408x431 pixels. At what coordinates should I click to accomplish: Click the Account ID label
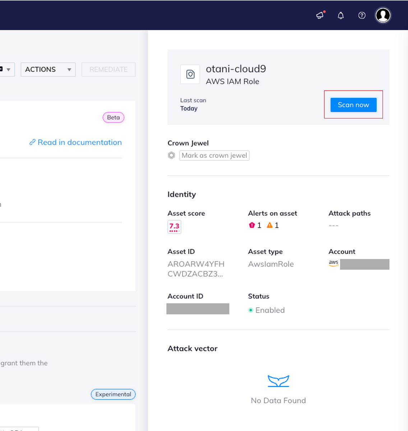(x=185, y=296)
